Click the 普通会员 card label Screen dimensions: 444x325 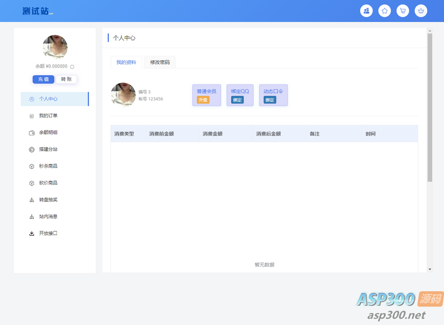pyautogui.click(x=206, y=91)
